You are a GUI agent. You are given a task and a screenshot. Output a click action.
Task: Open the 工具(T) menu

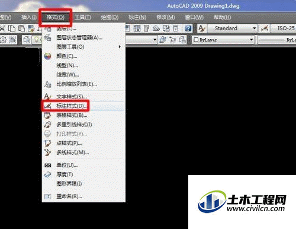tap(83, 17)
